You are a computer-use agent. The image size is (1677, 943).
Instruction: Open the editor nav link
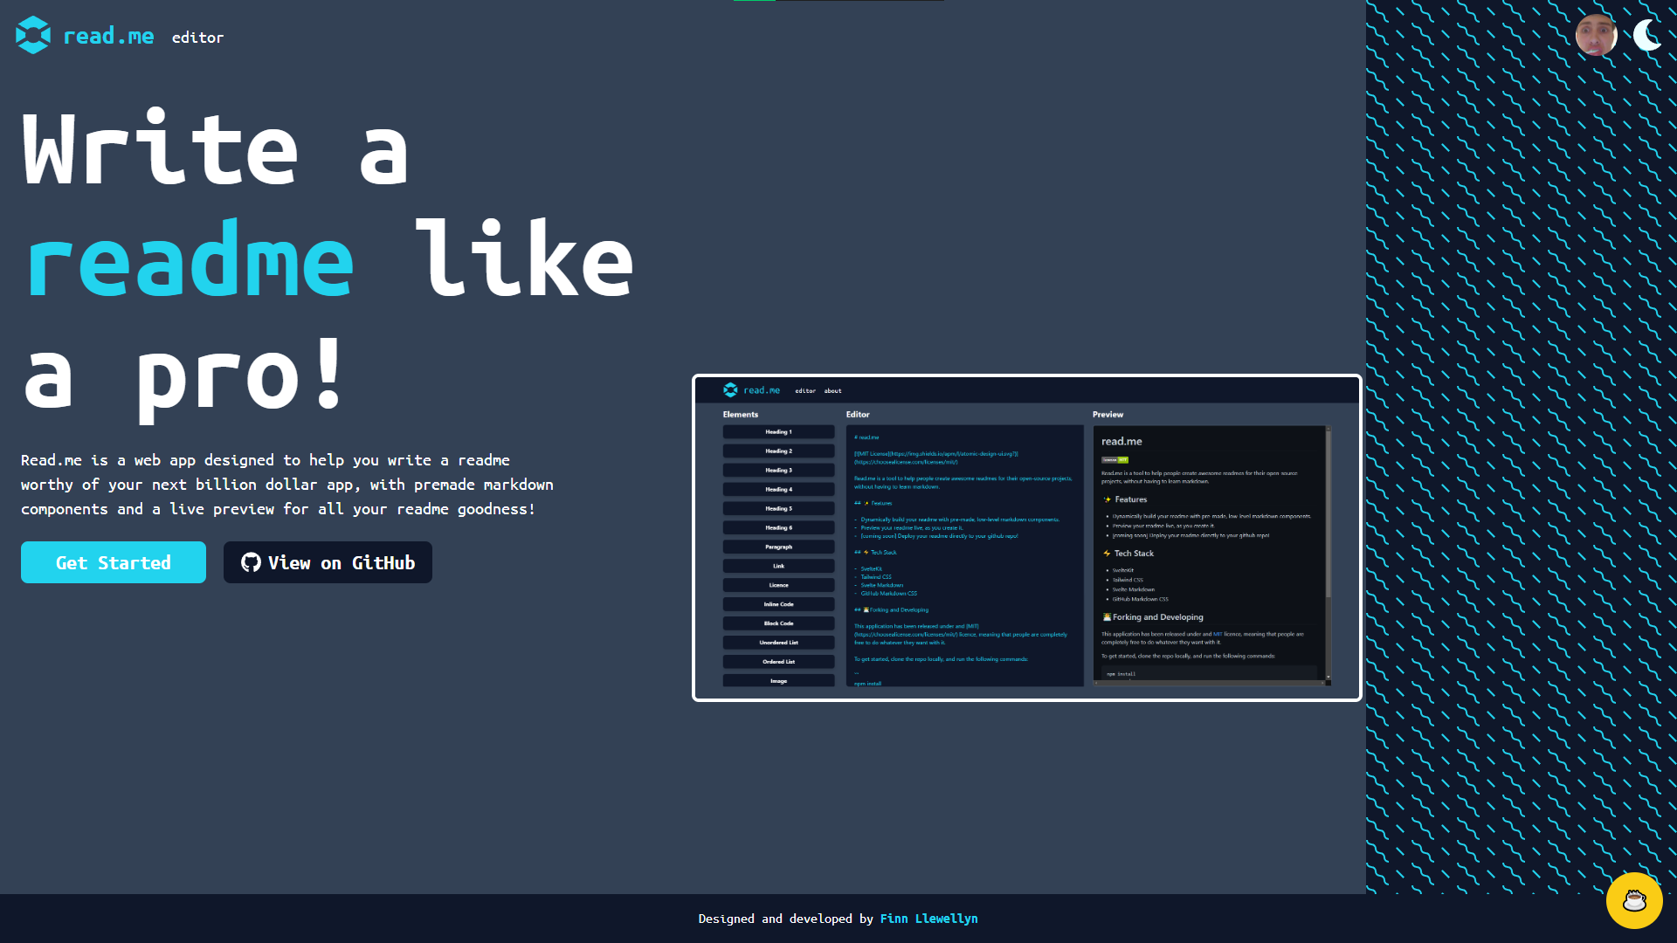197,38
